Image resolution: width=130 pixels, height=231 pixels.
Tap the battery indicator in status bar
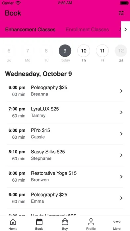coord(124,3)
